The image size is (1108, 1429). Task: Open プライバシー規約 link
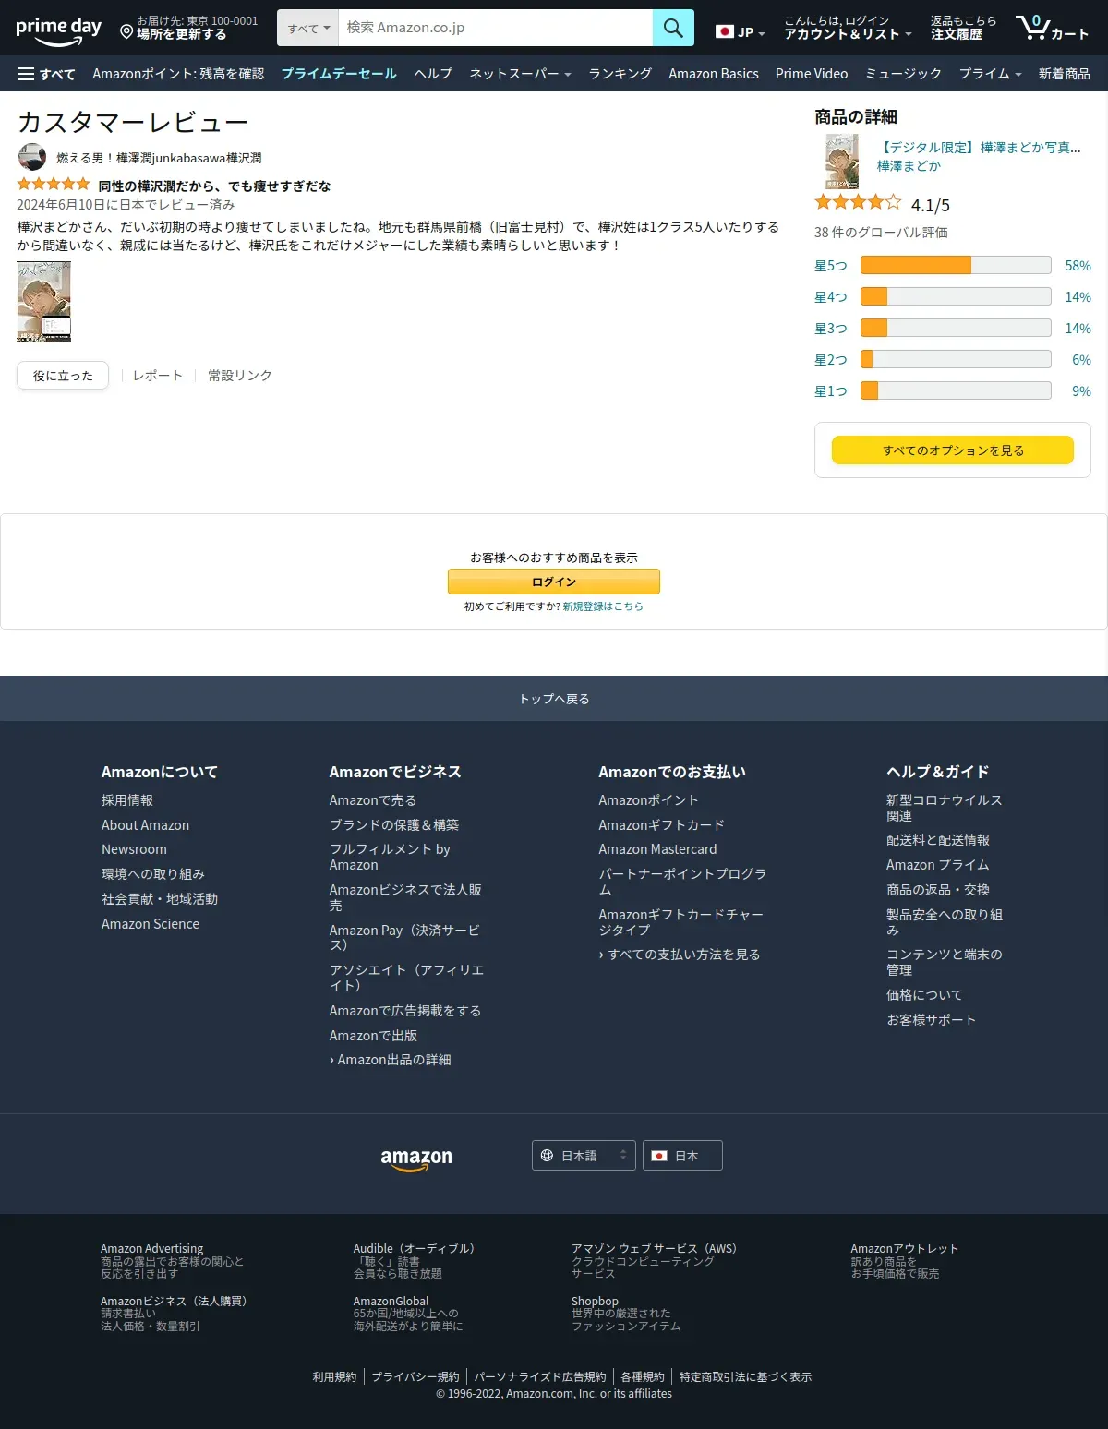click(415, 1377)
